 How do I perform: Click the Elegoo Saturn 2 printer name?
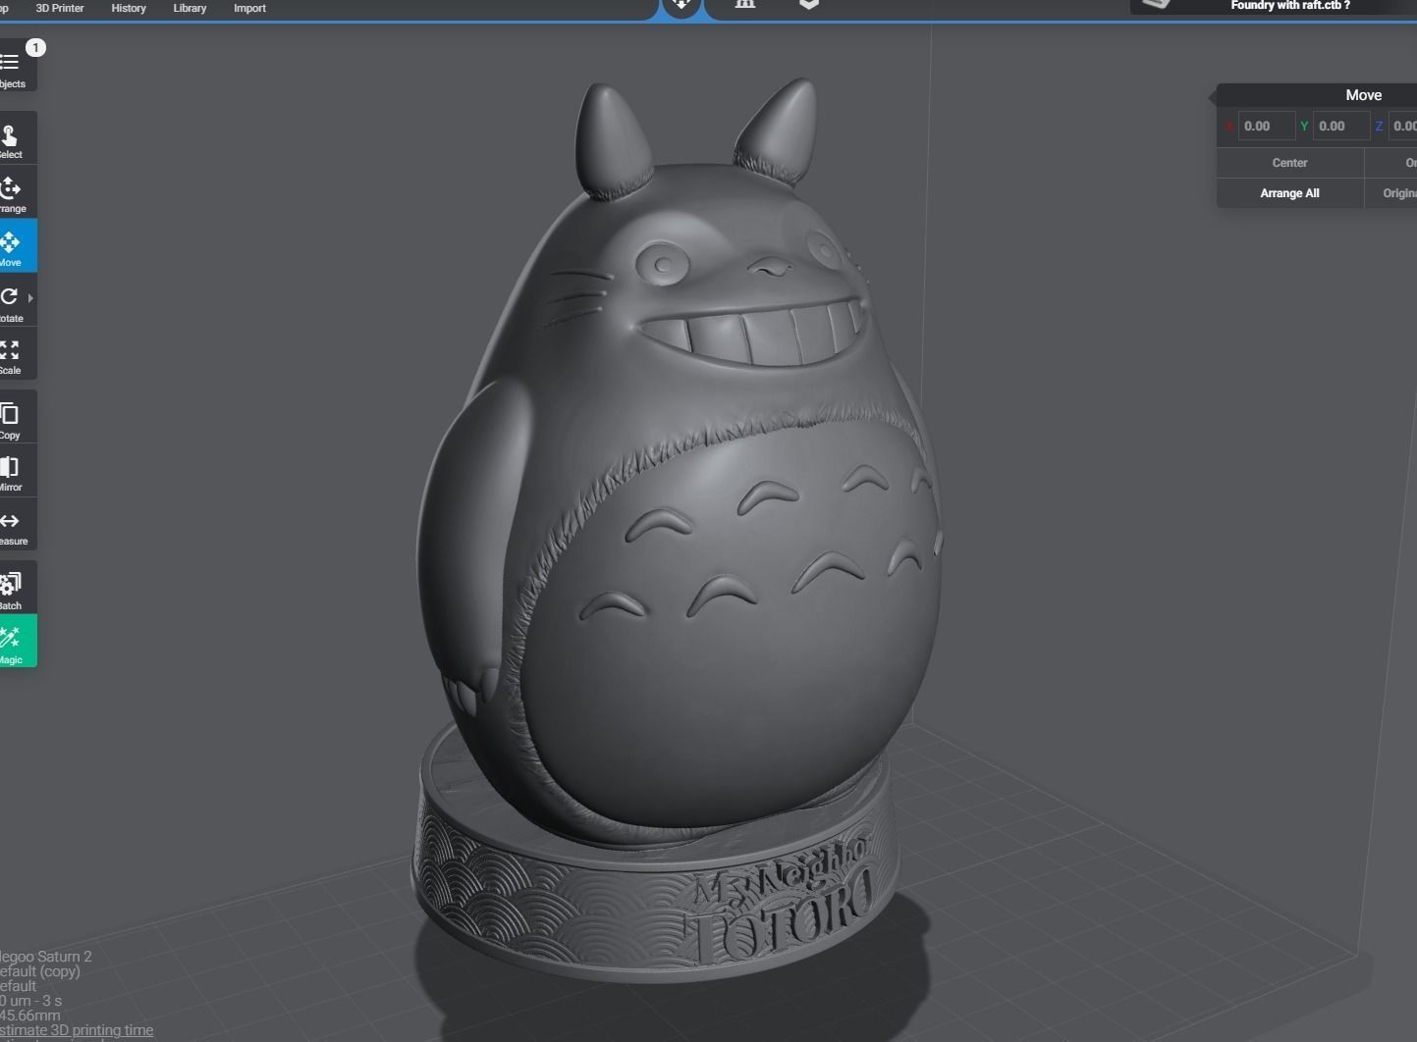(x=46, y=957)
